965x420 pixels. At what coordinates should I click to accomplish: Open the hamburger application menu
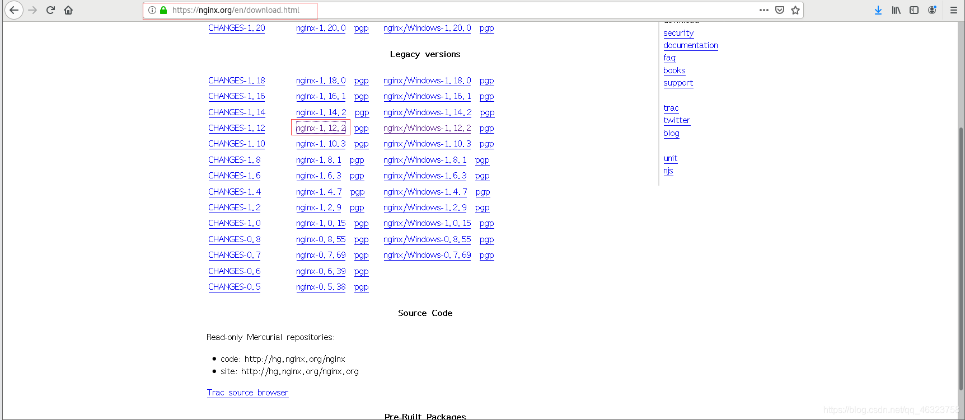tap(954, 10)
